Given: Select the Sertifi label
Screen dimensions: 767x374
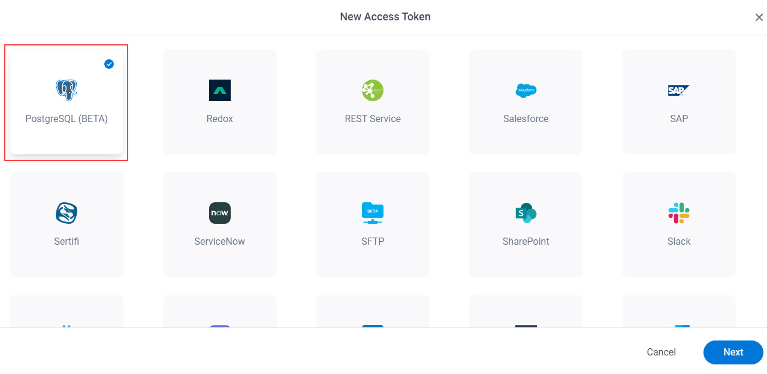Looking at the screenshot, I should (x=67, y=241).
